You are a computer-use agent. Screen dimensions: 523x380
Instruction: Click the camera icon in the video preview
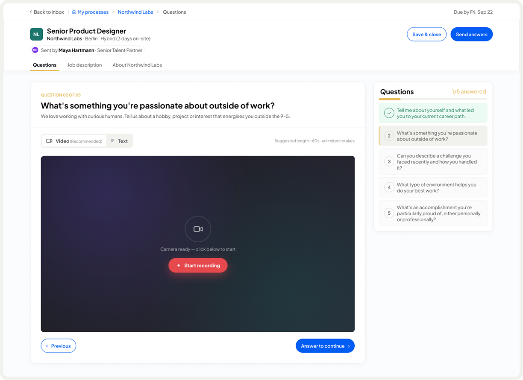click(x=198, y=229)
